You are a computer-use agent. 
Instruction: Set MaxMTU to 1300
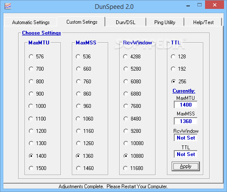38,143
